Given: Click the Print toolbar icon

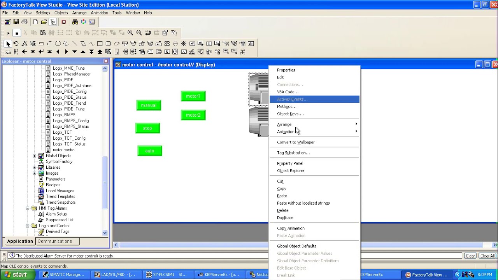Looking at the screenshot, I should click(25, 22).
